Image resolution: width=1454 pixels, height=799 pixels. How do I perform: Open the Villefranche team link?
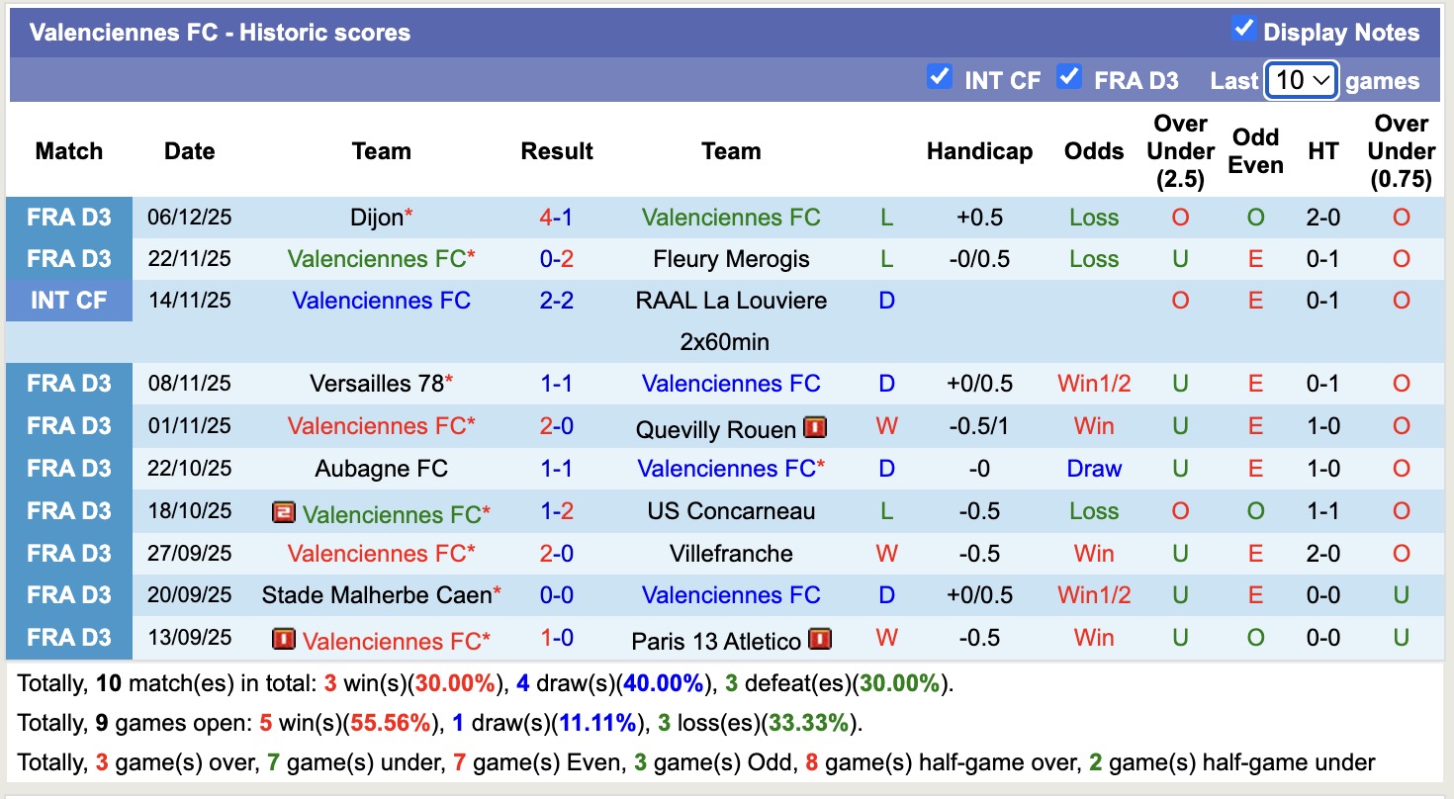pos(731,553)
